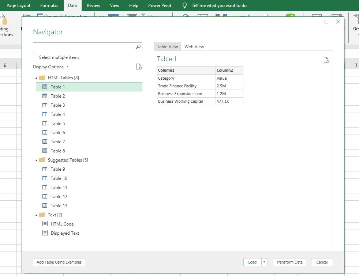
Task: Click the Category cell in preview
Action: click(186, 78)
